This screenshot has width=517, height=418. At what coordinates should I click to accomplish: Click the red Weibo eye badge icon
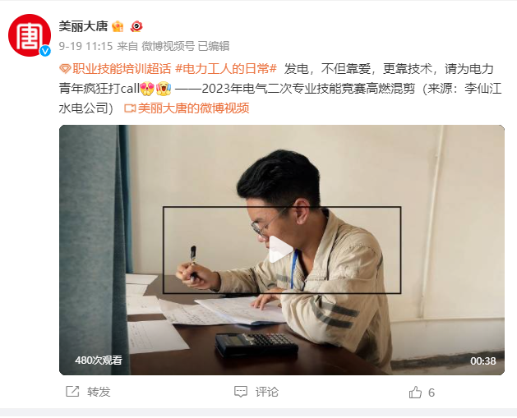(136, 26)
